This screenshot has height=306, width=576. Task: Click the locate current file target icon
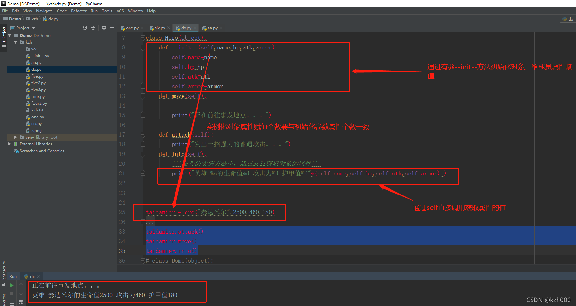pos(85,28)
